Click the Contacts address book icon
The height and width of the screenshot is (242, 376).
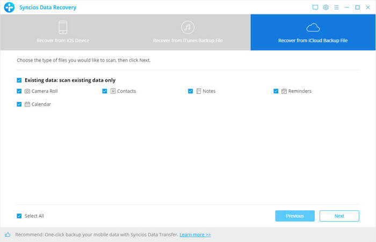click(x=113, y=91)
